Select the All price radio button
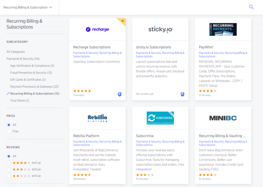The height and width of the screenshot is (187, 263). [9, 125]
